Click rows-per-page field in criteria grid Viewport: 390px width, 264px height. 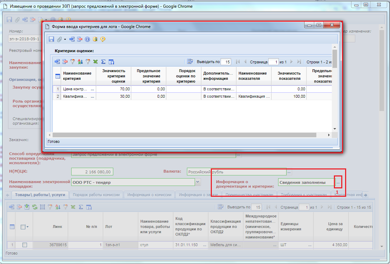click(x=226, y=62)
